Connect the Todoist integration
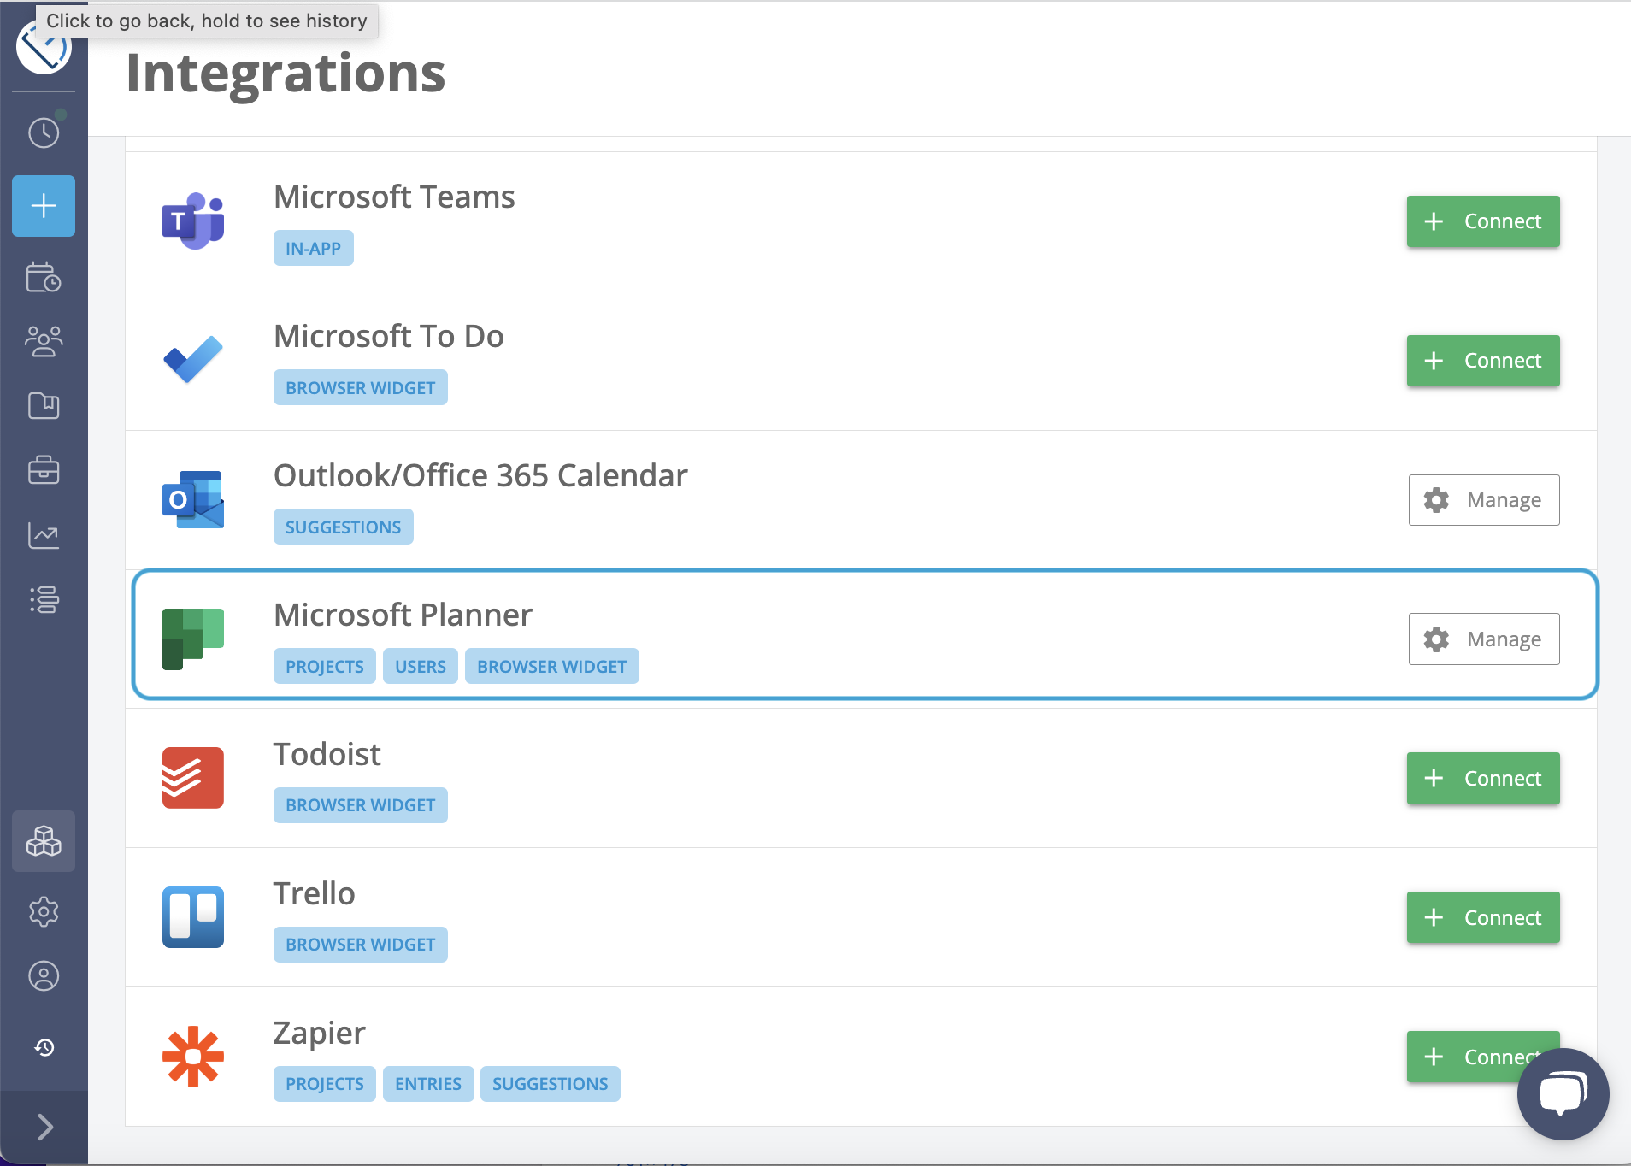 click(x=1482, y=779)
